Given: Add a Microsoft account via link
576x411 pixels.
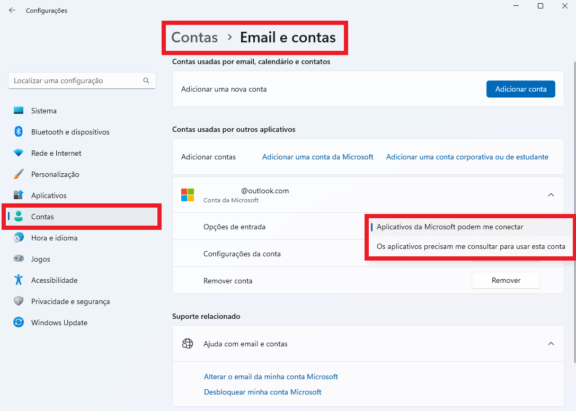Looking at the screenshot, I should [x=318, y=157].
